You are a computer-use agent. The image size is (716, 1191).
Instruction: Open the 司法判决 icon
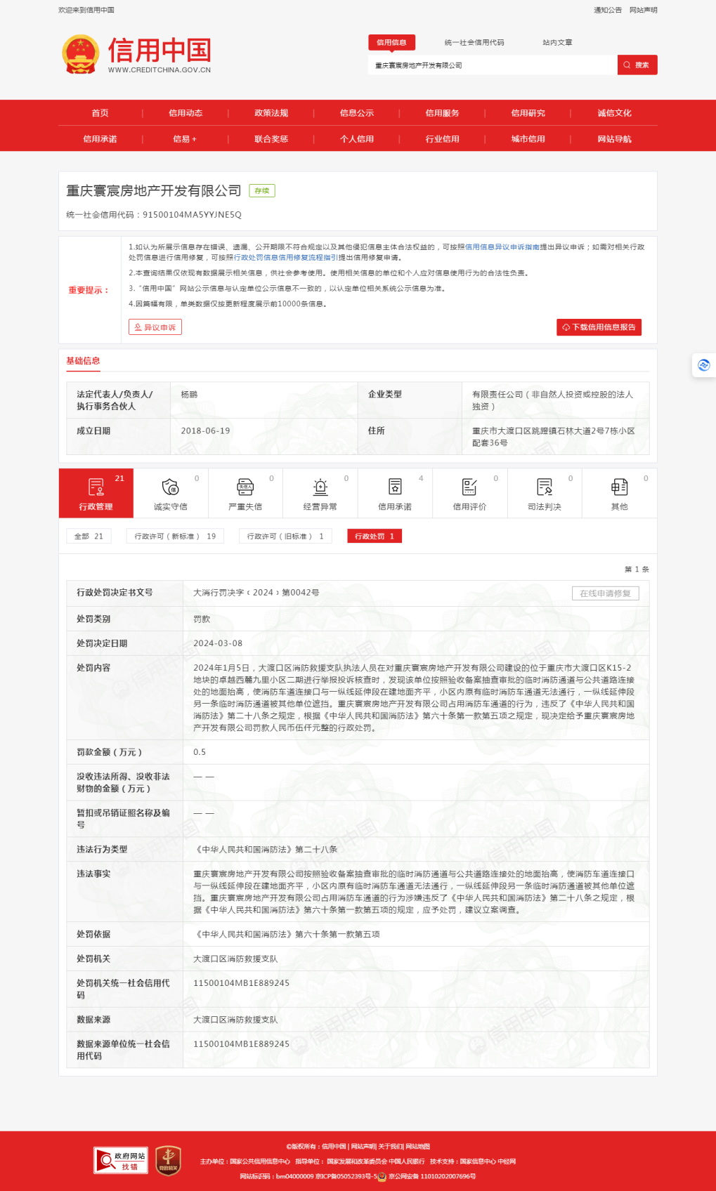(545, 487)
